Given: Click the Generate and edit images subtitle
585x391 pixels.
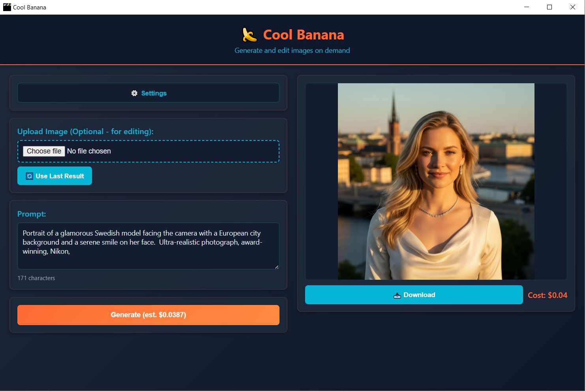Looking at the screenshot, I should coord(292,50).
